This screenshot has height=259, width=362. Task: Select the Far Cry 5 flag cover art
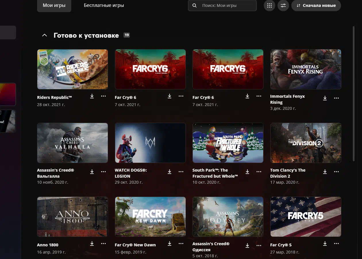pyautogui.click(x=306, y=217)
